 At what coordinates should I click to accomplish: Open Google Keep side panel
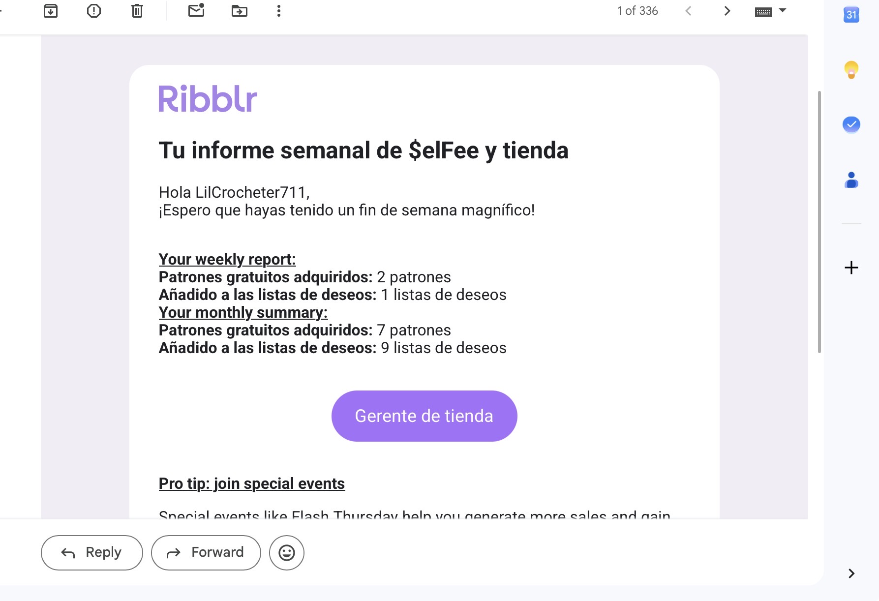point(851,70)
